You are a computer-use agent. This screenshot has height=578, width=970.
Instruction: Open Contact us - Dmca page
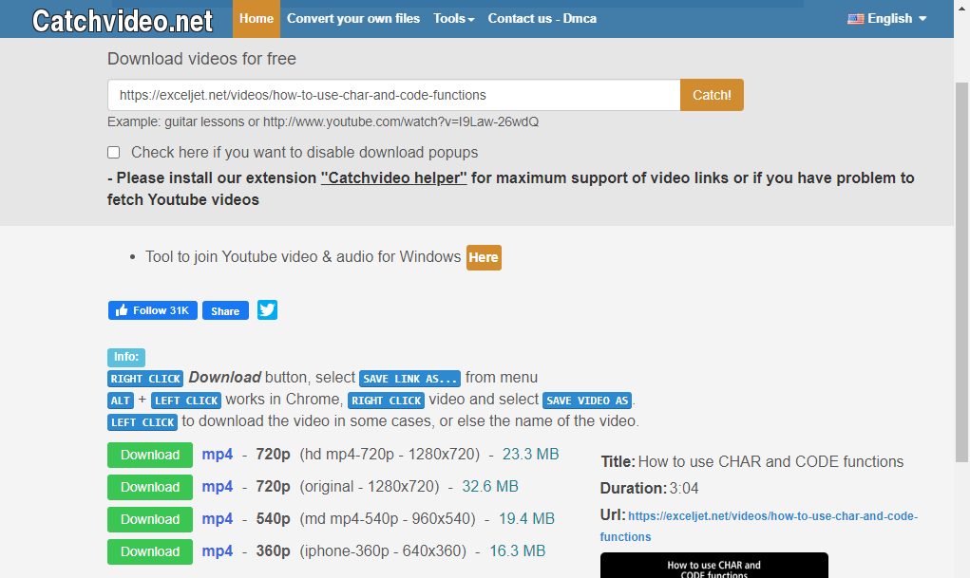click(x=542, y=18)
